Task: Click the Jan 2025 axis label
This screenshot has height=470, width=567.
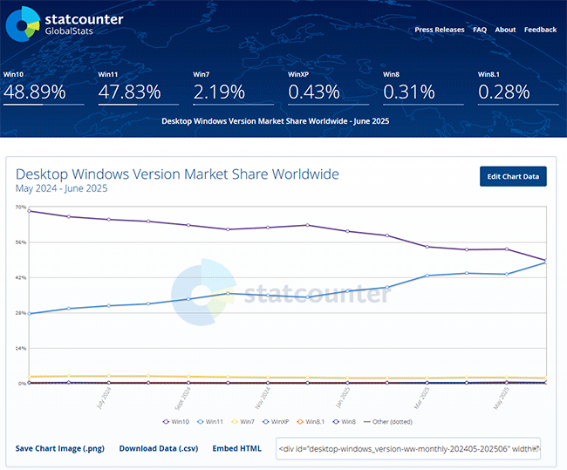Action: coord(343,398)
